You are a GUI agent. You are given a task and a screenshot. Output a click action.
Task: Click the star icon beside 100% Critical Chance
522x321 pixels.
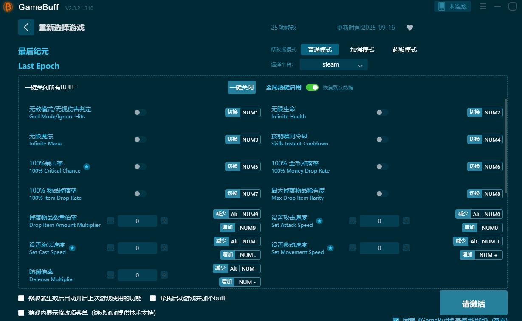coord(87,167)
